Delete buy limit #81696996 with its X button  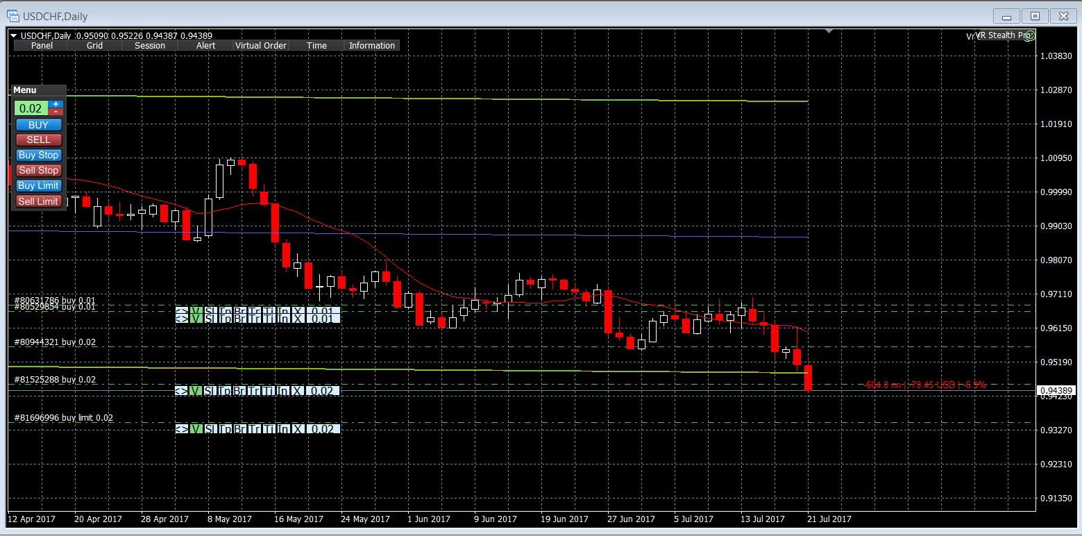(x=298, y=429)
